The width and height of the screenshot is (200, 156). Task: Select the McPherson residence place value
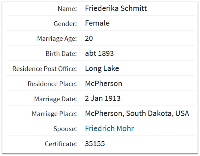104,84
